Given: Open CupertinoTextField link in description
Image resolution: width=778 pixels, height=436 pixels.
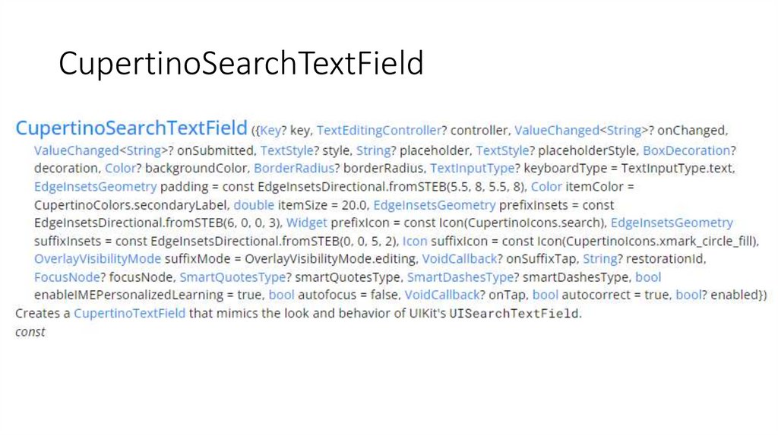Looking at the screenshot, I should [x=129, y=313].
